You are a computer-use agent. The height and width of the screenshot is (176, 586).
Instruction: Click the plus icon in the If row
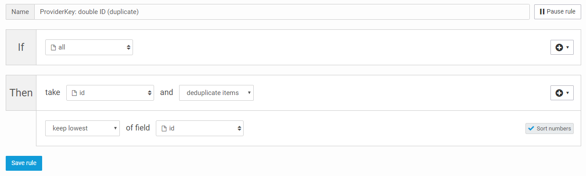click(x=559, y=47)
